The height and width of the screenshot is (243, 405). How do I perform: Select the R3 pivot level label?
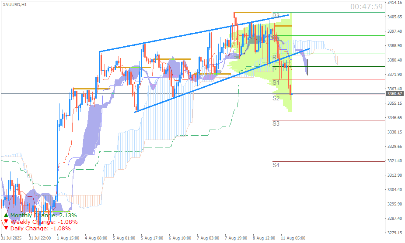(276, 16)
